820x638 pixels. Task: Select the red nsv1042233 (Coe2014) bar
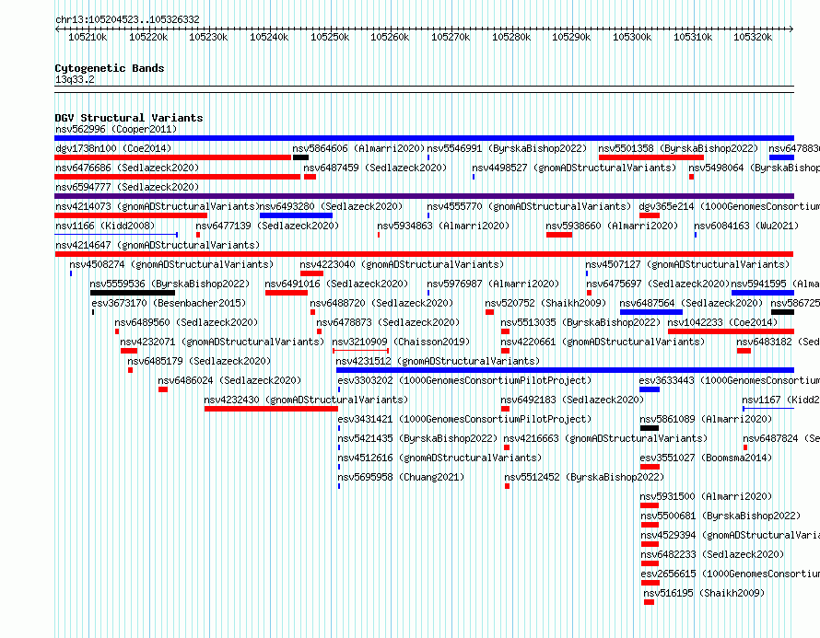(732, 331)
